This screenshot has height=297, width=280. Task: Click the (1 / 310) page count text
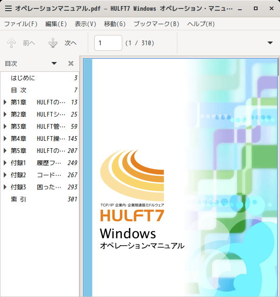(140, 43)
